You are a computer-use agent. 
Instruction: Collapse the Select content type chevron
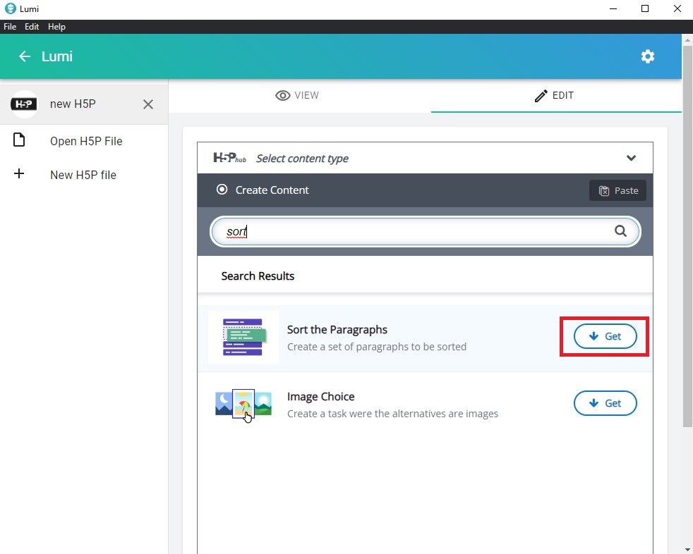[x=631, y=158]
